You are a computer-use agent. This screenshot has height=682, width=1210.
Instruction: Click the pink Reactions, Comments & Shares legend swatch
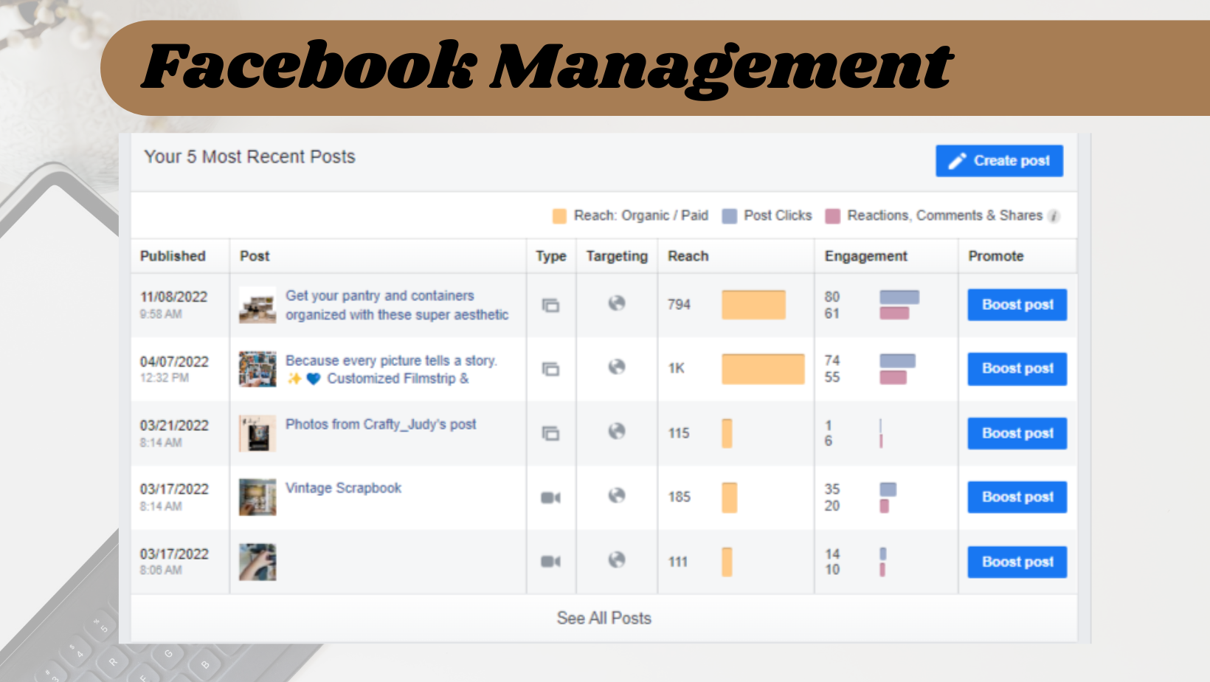832,216
